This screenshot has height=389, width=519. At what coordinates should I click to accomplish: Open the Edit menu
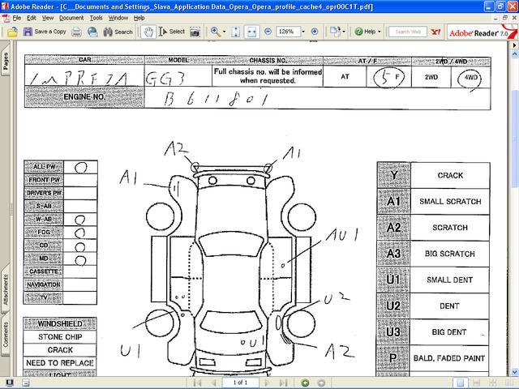(32, 18)
